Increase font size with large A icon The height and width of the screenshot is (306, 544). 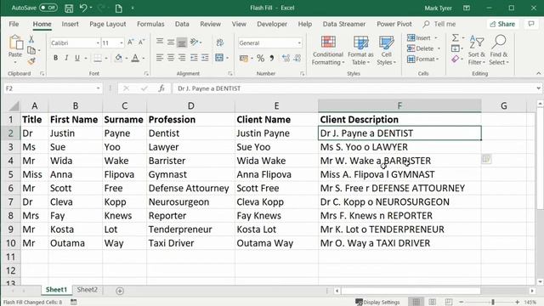pyautogui.click(x=130, y=42)
